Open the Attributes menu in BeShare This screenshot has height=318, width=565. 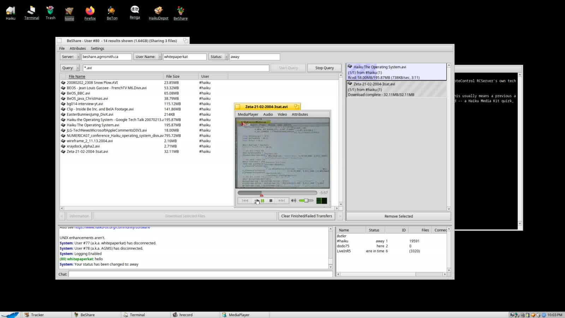(78, 48)
